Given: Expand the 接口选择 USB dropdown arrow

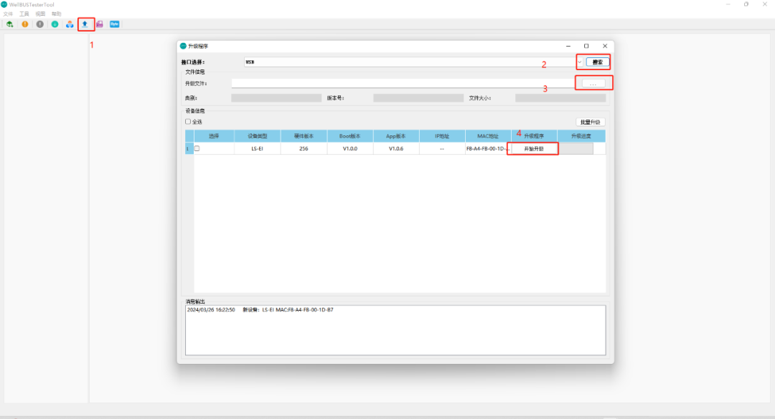Looking at the screenshot, I should [x=581, y=62].
